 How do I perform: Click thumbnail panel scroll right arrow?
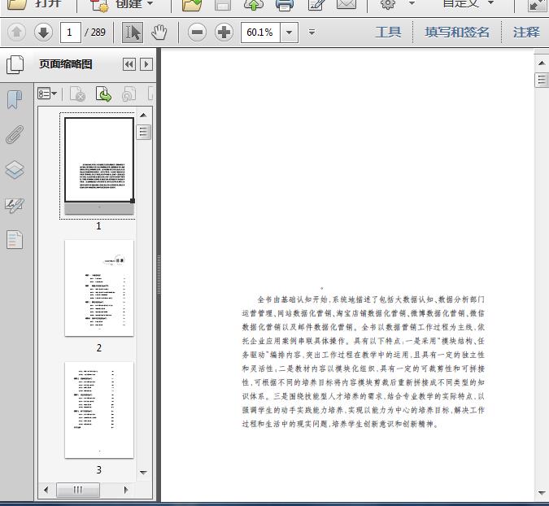pyautogui.click(x=126, y=490)
